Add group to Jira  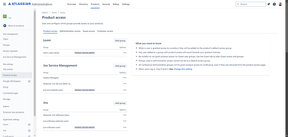coord(120,103)
